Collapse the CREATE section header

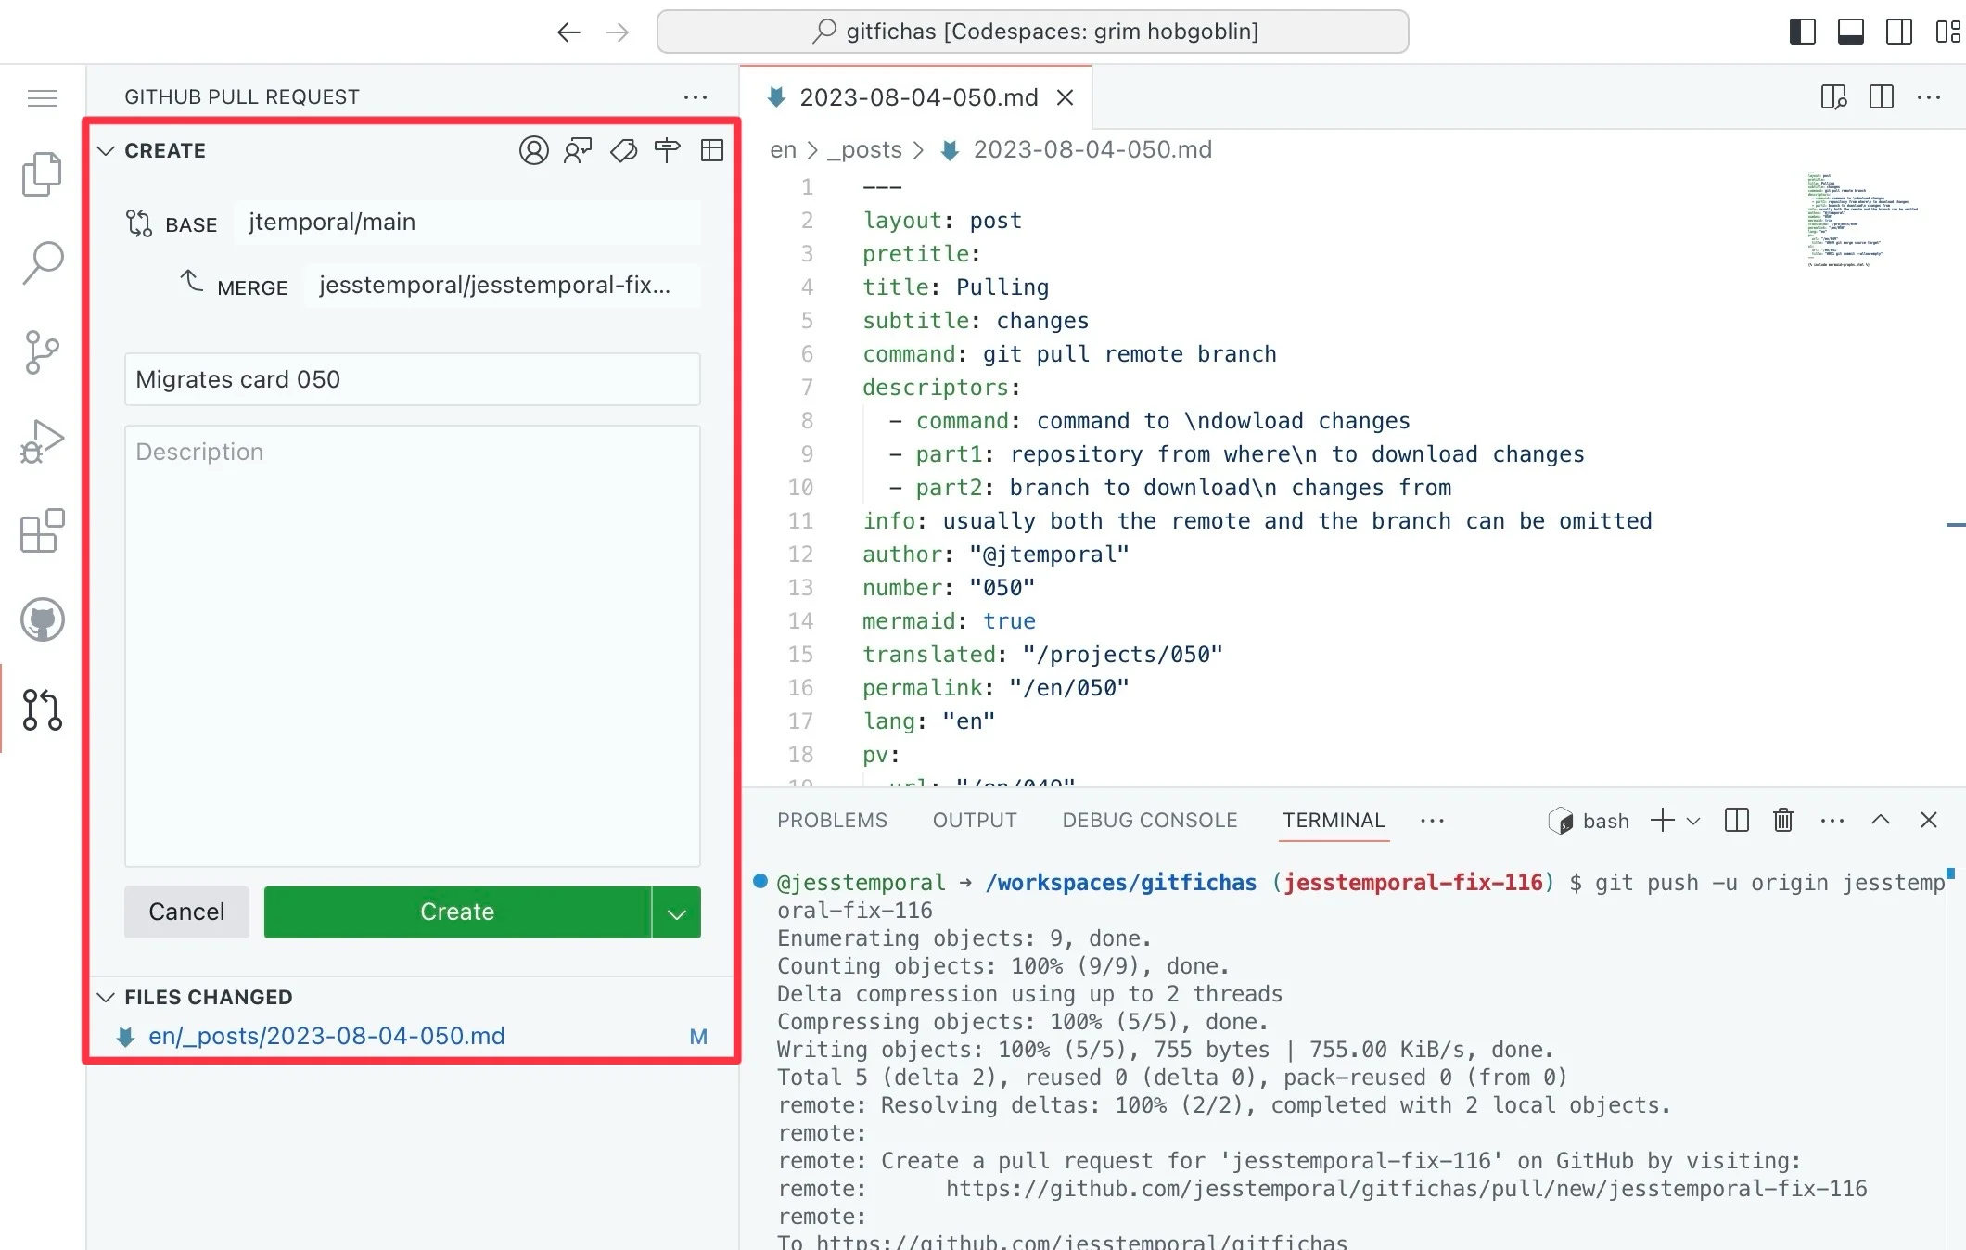pyautogui.click(x=106, y=150)
